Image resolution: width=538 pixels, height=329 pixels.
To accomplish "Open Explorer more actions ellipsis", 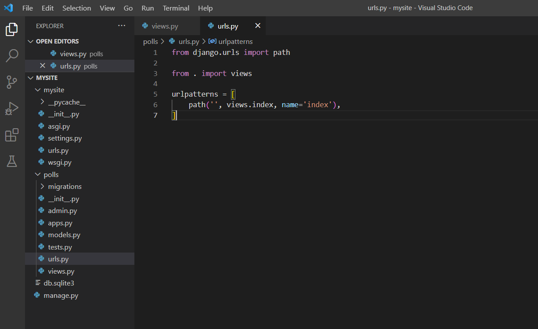I will 122,26.
